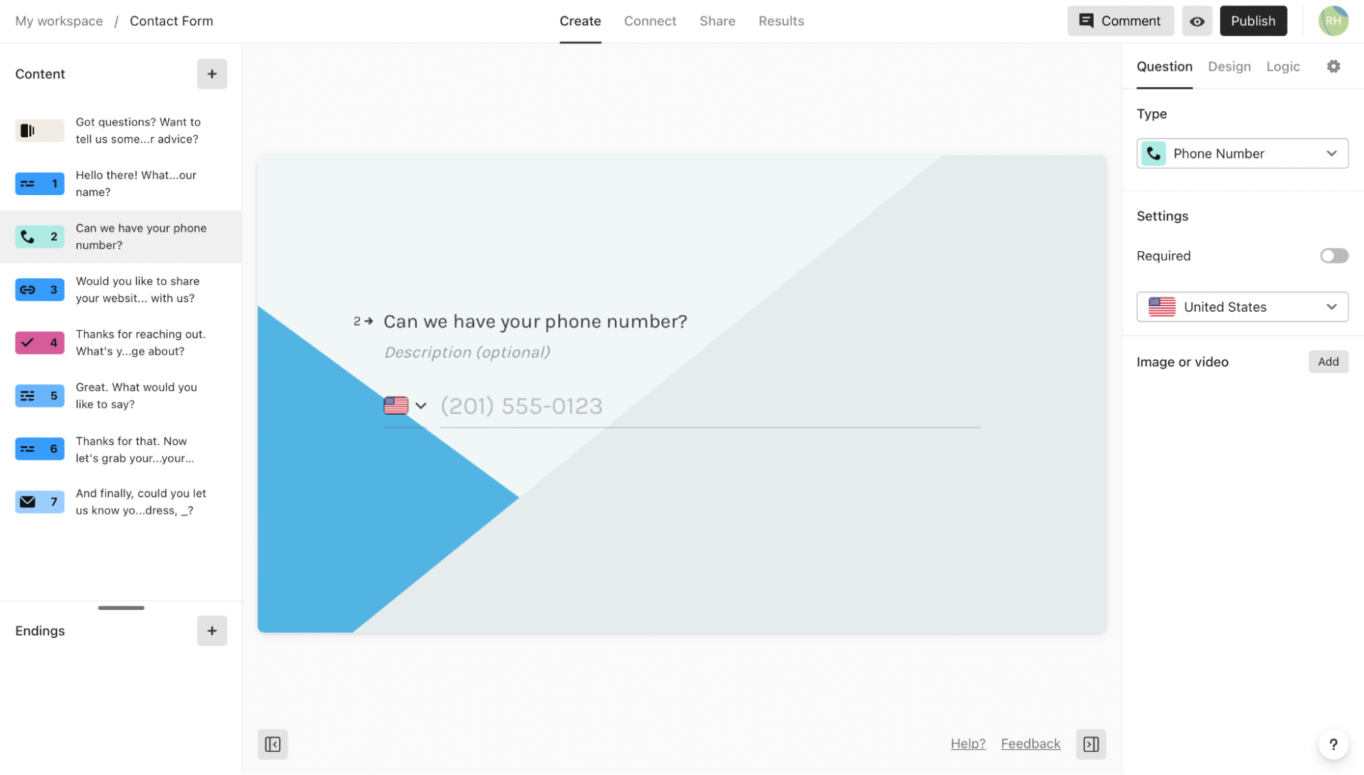Click the email question icon for step 7

coord(28,501)
